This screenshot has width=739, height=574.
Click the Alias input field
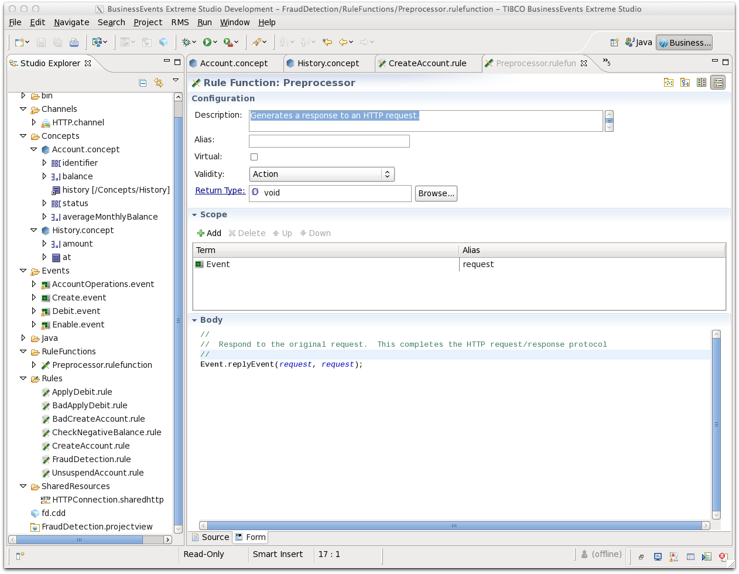pyautogui.click(x=329, y=141)
